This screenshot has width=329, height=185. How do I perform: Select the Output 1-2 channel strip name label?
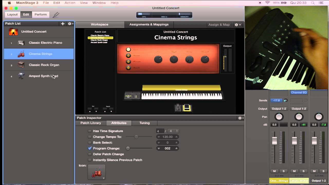[319, 181]
